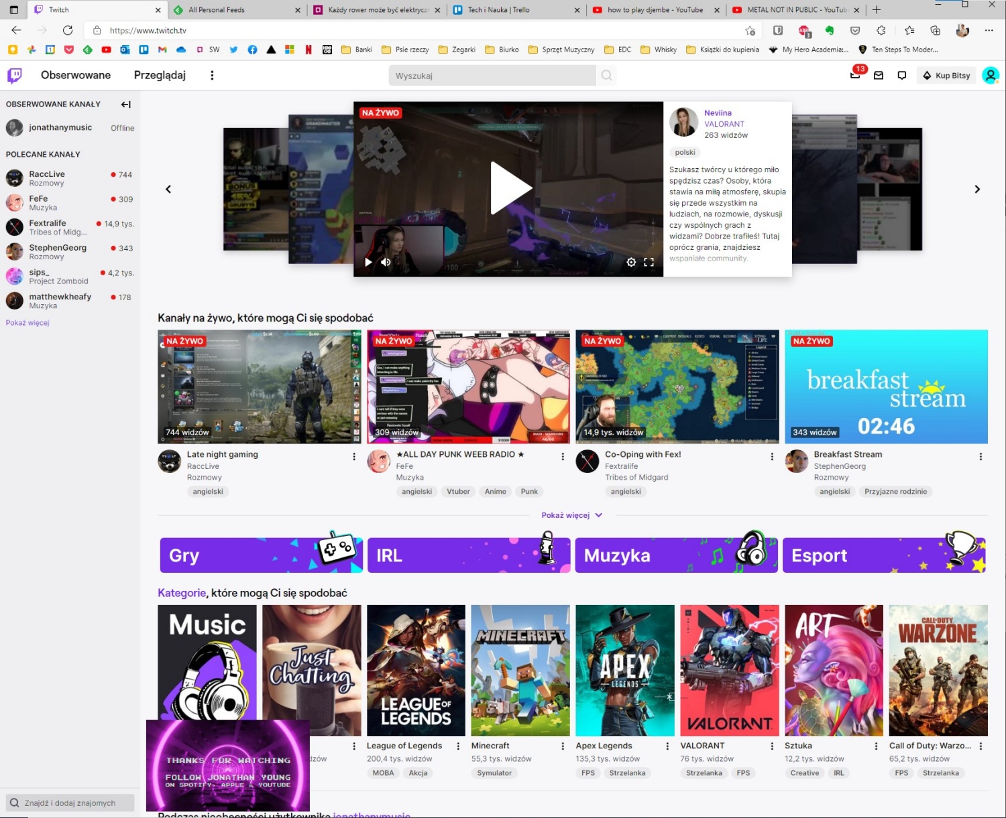Switch to how to play djembe YouTube tab
Image resolution: width=1006 pixels, height=818 pixels.
click(655, 9)
